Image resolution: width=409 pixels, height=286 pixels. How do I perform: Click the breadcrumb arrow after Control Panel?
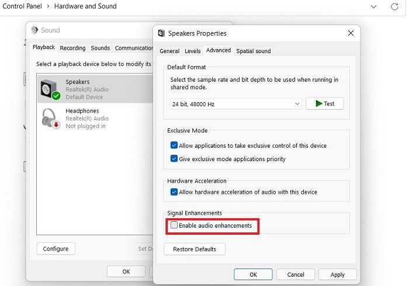48,6
